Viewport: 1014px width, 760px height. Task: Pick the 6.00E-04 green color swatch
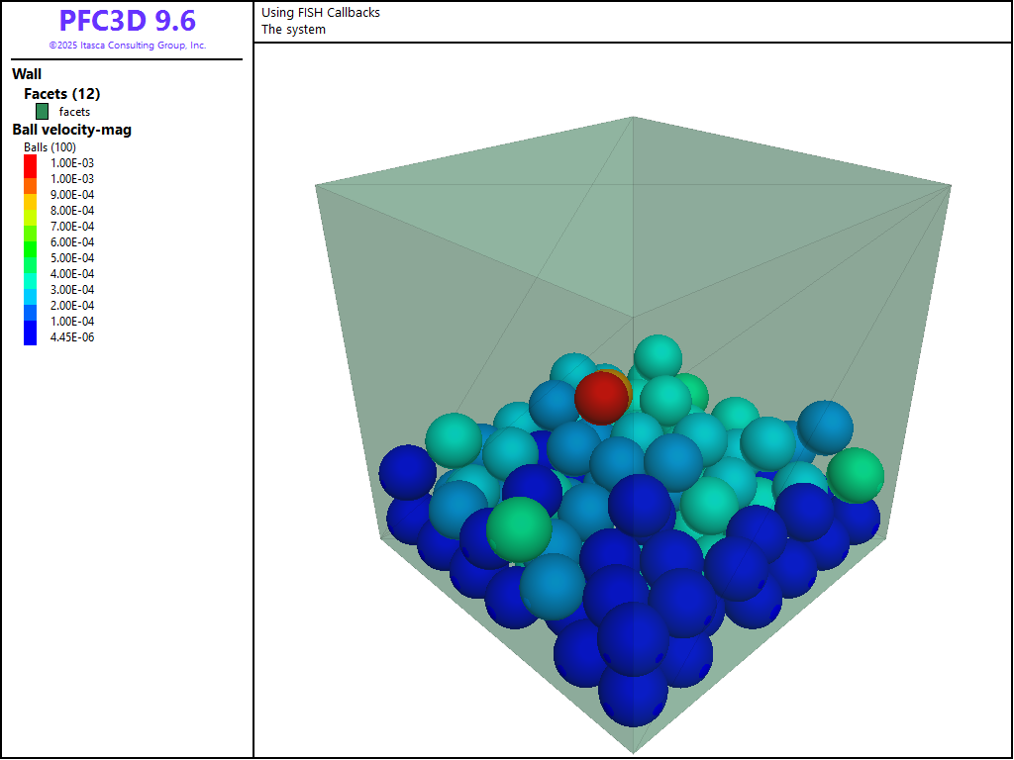click(x=30, y=242)
